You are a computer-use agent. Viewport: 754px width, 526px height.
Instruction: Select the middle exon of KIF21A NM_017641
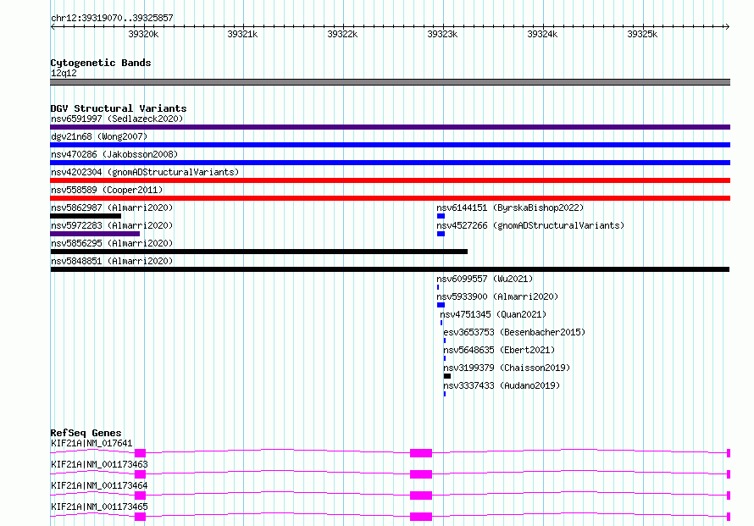click(421, 453)
